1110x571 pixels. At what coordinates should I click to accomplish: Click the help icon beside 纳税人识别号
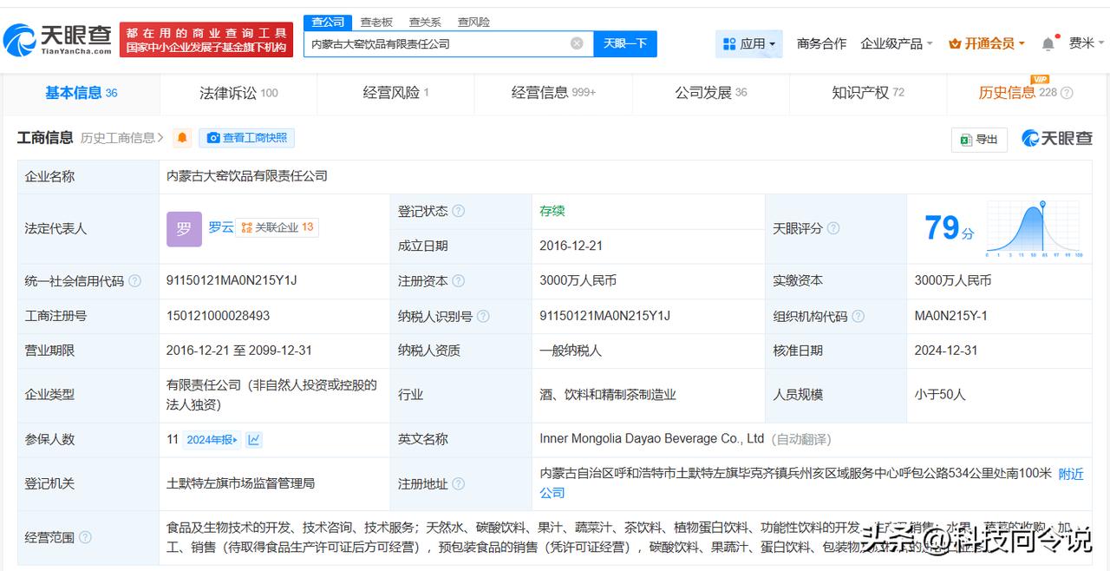(483, 317)
